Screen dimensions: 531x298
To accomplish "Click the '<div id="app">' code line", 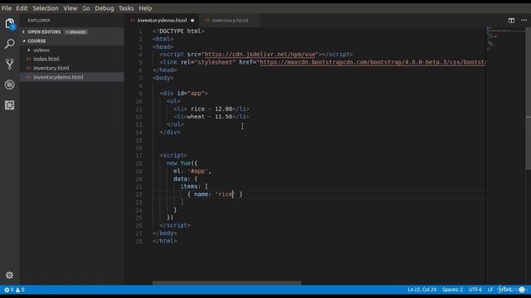I will pyautogui.click(x=184, y=94).
